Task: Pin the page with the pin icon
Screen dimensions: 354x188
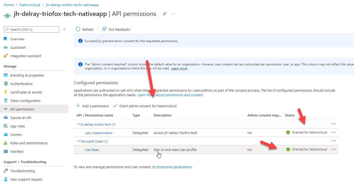Action: tap(165, 14)
